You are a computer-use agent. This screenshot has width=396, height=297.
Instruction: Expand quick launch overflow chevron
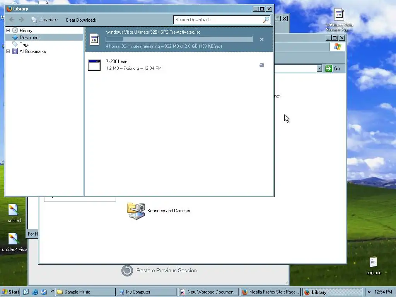pyautogui.click(x=52, y=291)
